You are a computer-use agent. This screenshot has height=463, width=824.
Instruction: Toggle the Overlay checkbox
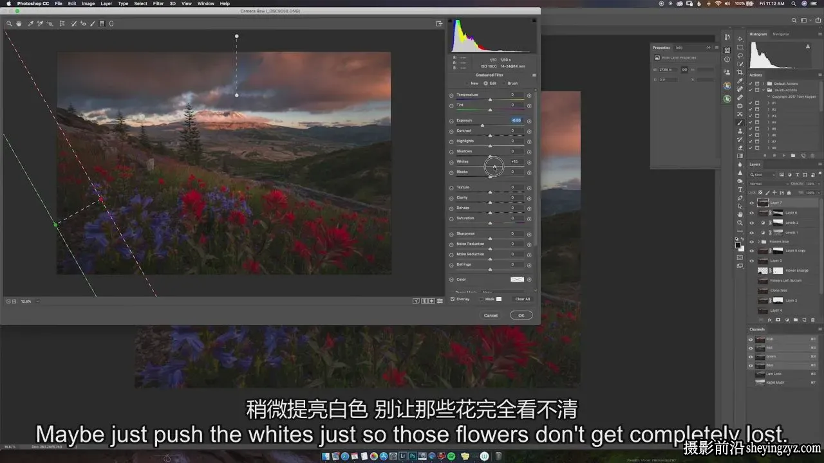453,299
